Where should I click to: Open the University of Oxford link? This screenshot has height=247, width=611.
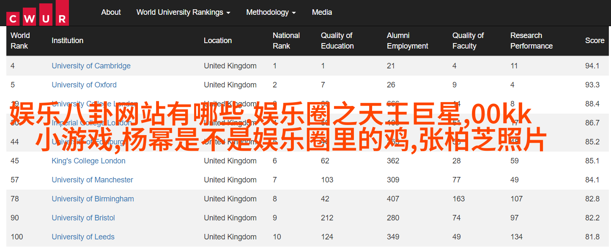point(84,85)
